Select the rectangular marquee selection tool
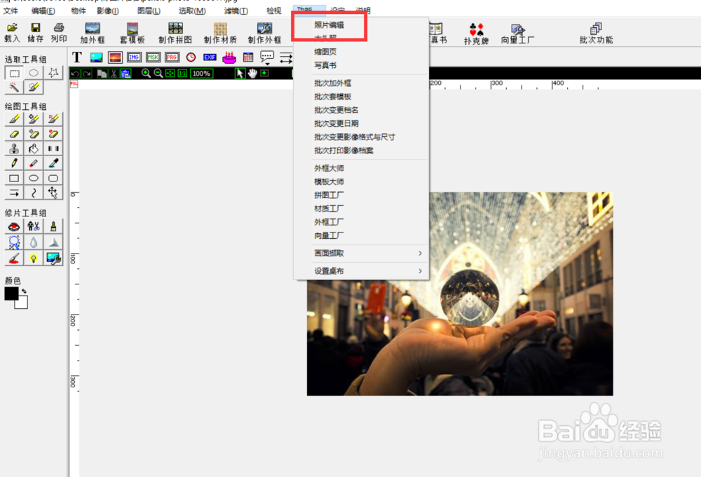The height and width of the screenshot is (477, 701). pyautogui.click(x=14, y=73)
